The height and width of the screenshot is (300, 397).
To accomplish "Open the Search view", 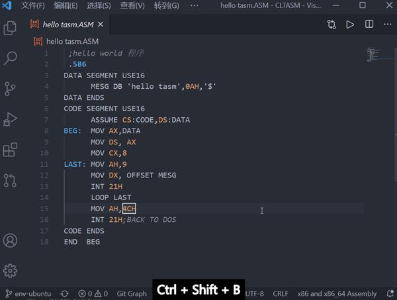I will (10, 58).
